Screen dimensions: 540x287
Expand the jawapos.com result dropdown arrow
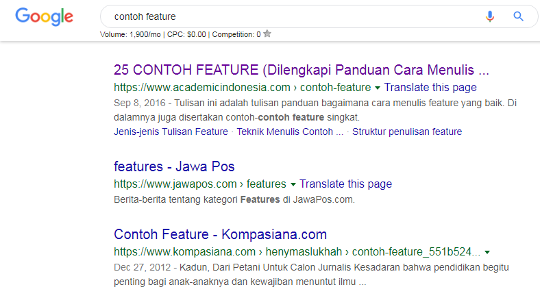pos(293,184)
